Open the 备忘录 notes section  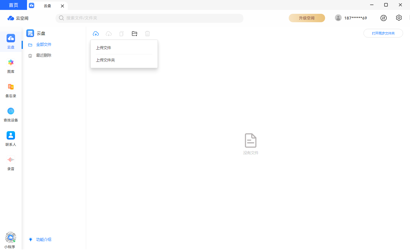11,90
